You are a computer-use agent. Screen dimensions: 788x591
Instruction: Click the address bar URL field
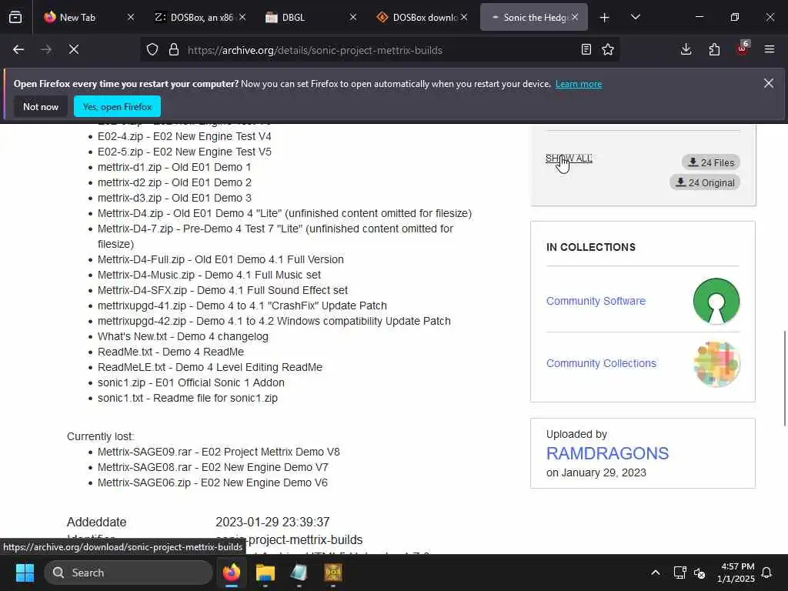(379, 50)
